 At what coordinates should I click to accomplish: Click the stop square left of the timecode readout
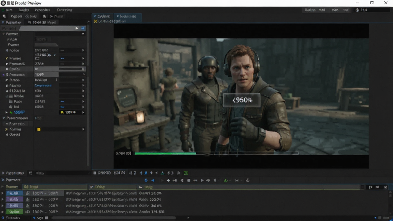pos(95,173)
